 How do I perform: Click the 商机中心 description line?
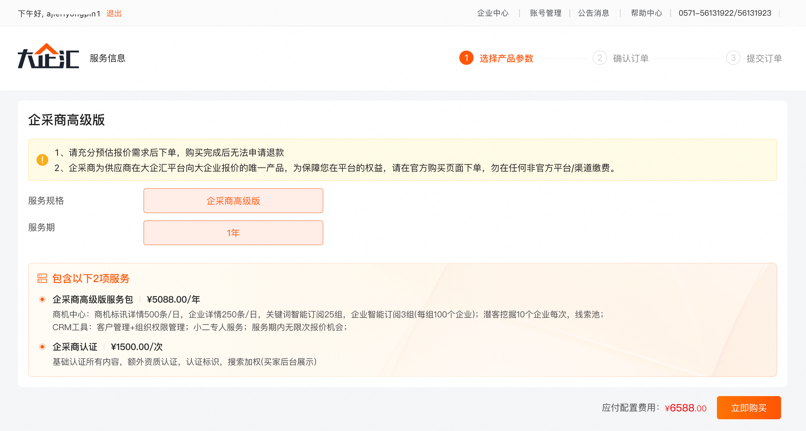tap(328, 314)
